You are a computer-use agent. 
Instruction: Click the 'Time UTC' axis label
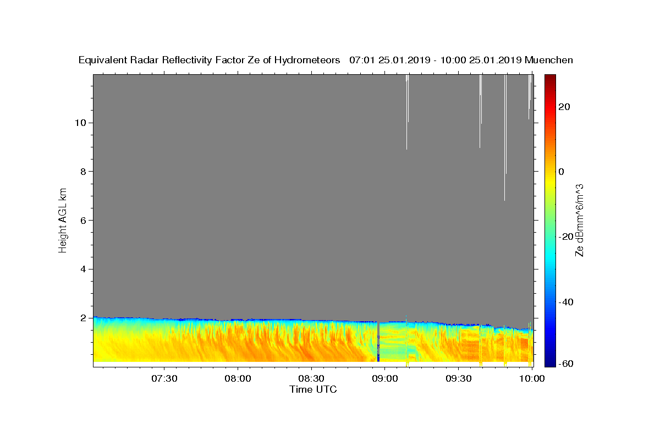click(x=313, y=389)
